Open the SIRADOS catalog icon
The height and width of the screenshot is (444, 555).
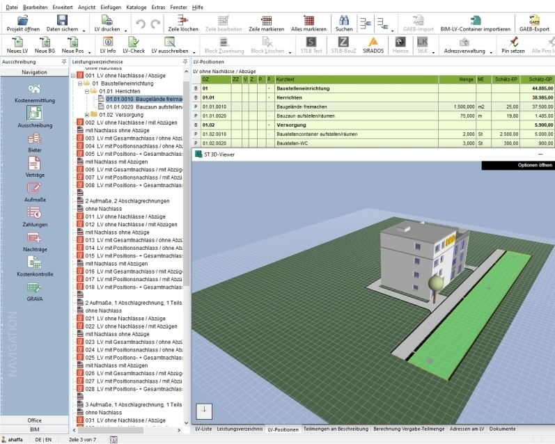pos(373,42)
